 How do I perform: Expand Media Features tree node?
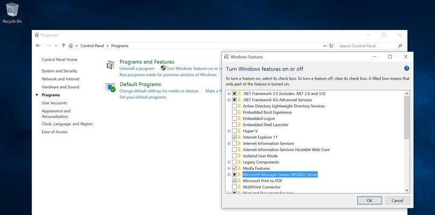(229, 168)
